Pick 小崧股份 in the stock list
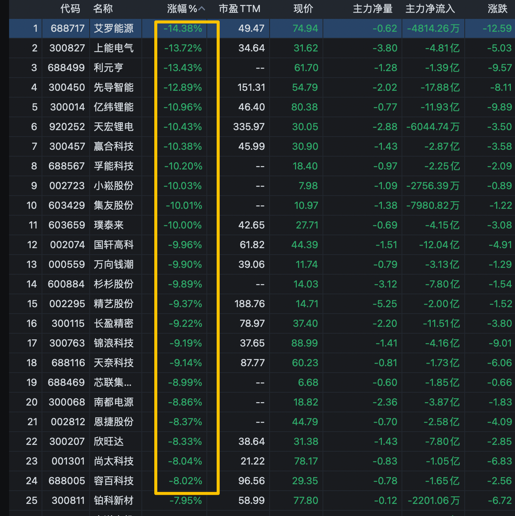Screen dimensions: 515x516 (x=114, y=186)
